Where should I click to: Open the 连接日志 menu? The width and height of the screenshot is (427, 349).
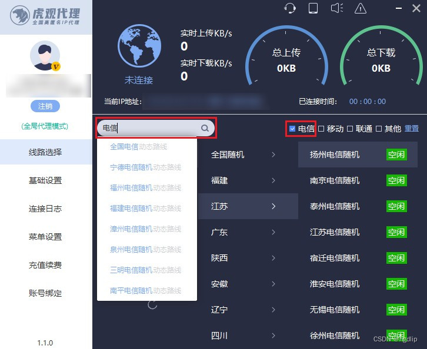pyautogui.click(x=46, y=209)
